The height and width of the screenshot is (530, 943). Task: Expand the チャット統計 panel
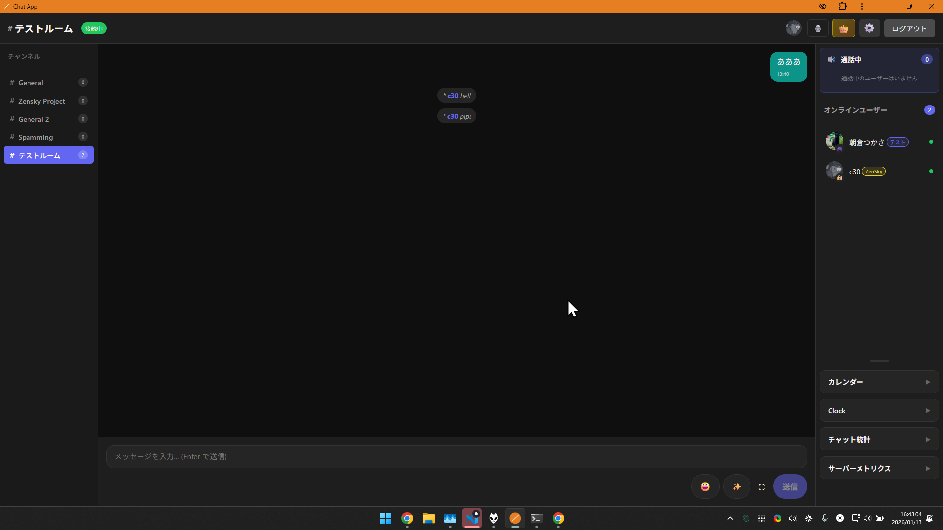pos(879,439)
